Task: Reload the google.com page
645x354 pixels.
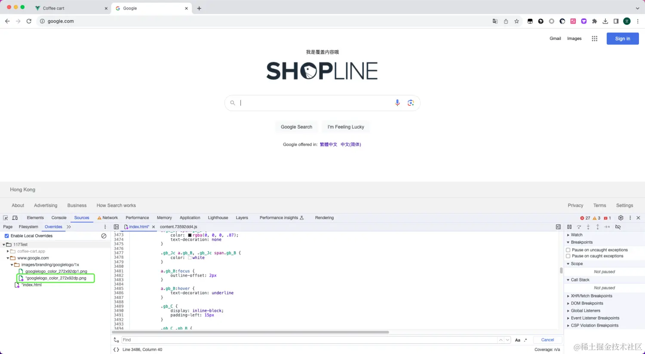Action: pos(29,21)
